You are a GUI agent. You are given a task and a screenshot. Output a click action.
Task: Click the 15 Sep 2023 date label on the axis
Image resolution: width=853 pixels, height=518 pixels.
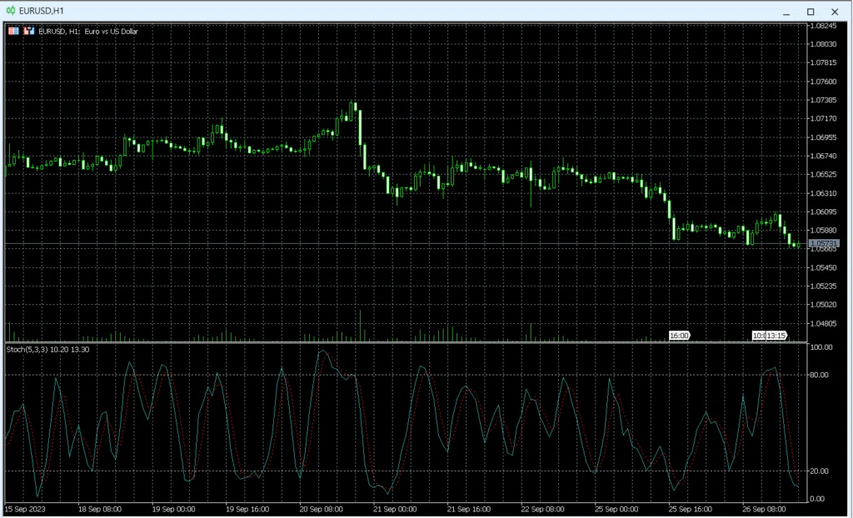27,508
